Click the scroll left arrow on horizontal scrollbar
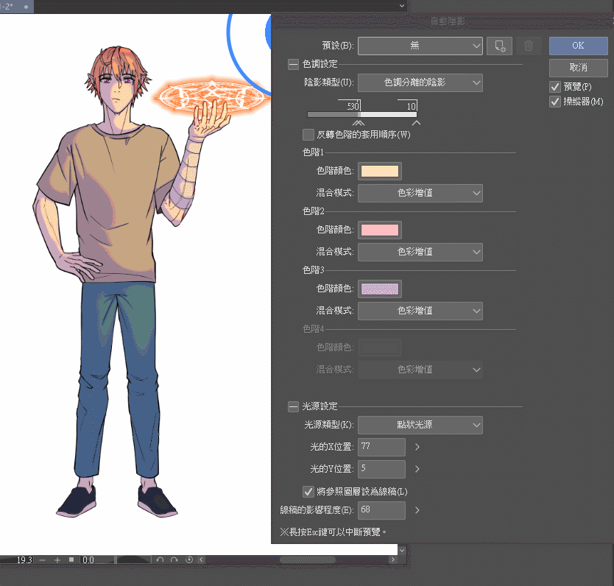 tap(201, 559)
